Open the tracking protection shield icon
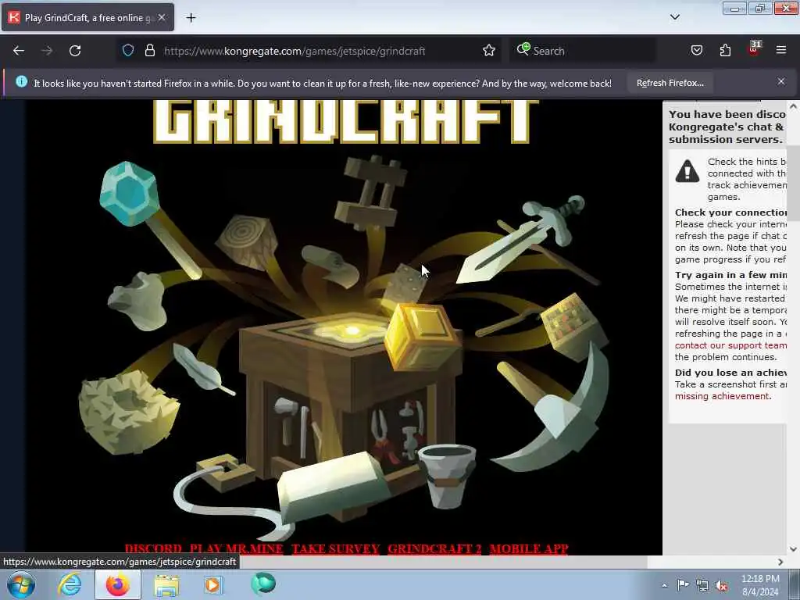800x600 pixels. point(128,50)
